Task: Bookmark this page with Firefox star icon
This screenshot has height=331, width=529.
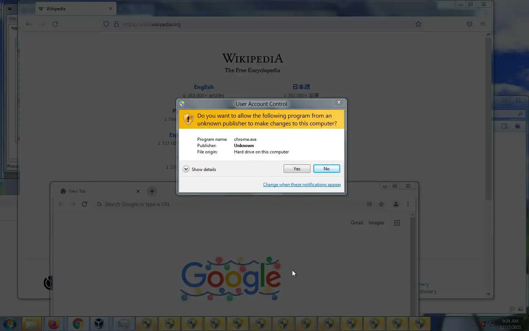Action: (418, 24)
